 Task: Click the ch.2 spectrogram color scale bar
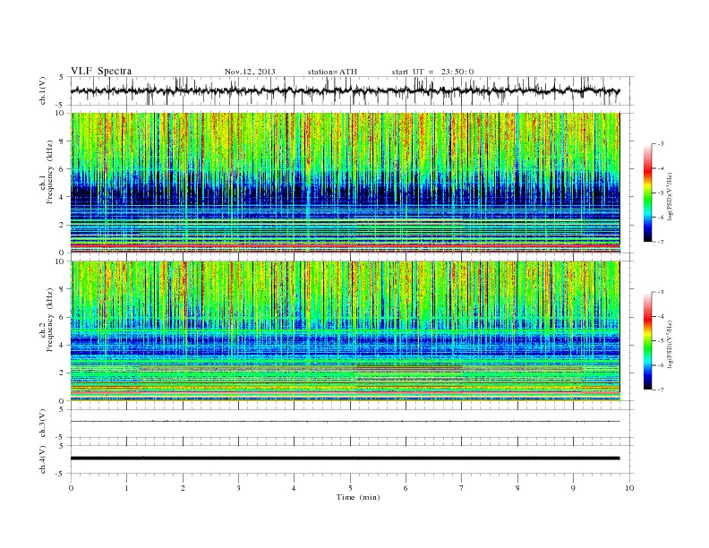point(647,340)
